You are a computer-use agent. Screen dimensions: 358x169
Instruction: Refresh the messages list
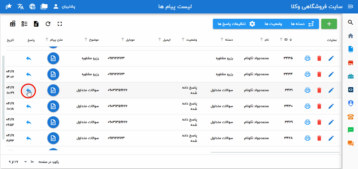pyautogui.click(x=48, y=24)
